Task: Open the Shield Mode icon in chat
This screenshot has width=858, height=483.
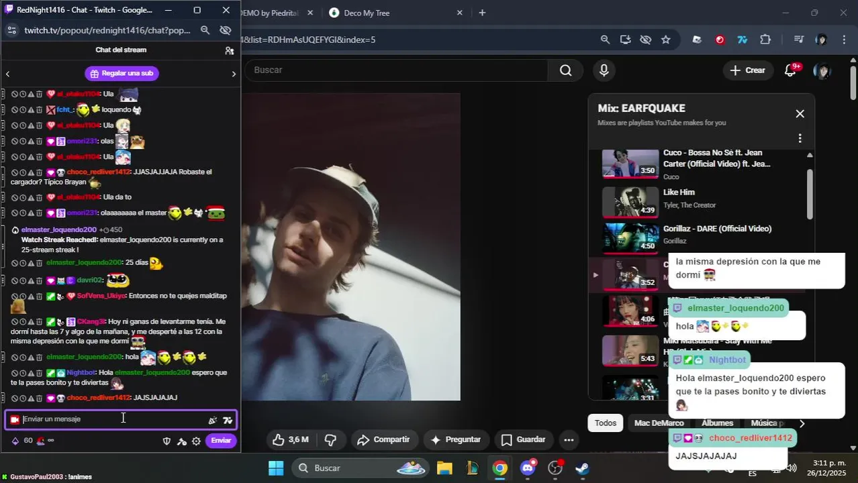Action: tap(167, 441)
